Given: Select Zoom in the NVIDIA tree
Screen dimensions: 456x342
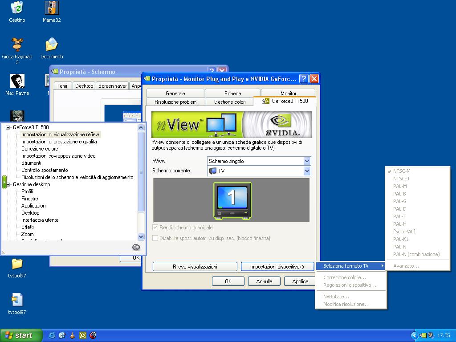Looking at the screenshot, I should [27, 234].
